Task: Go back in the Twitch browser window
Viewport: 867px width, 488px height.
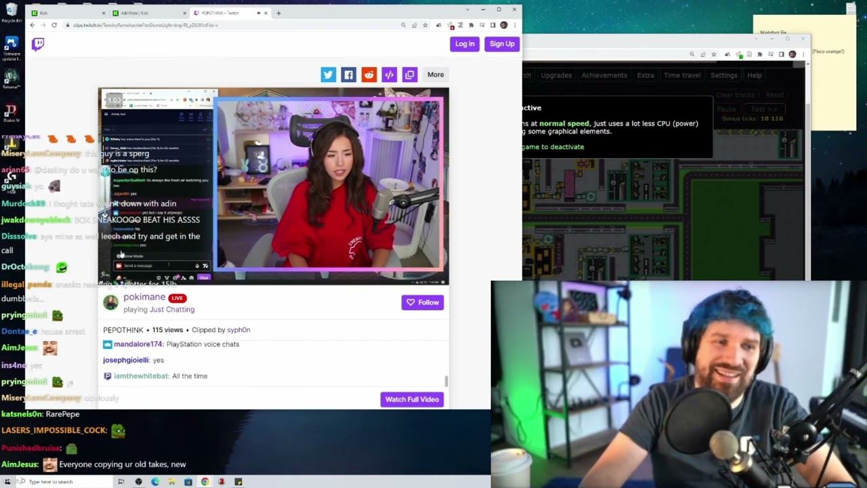Action: click(x=33, y=25)
